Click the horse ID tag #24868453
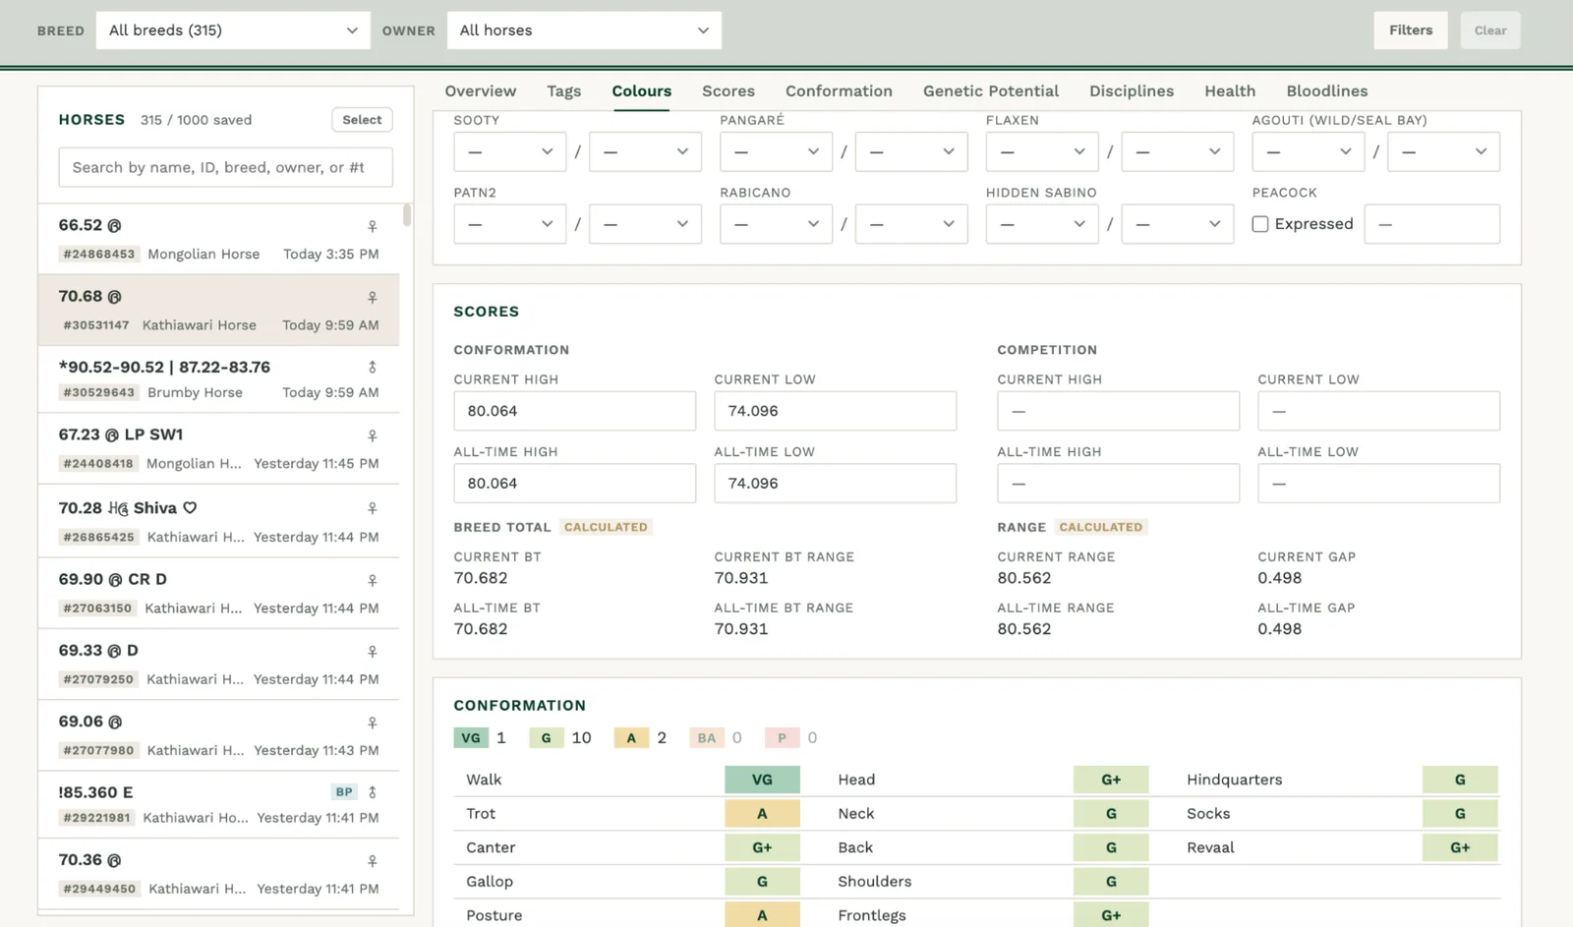Screen dimensions: 1573x927 coord(98,254)
